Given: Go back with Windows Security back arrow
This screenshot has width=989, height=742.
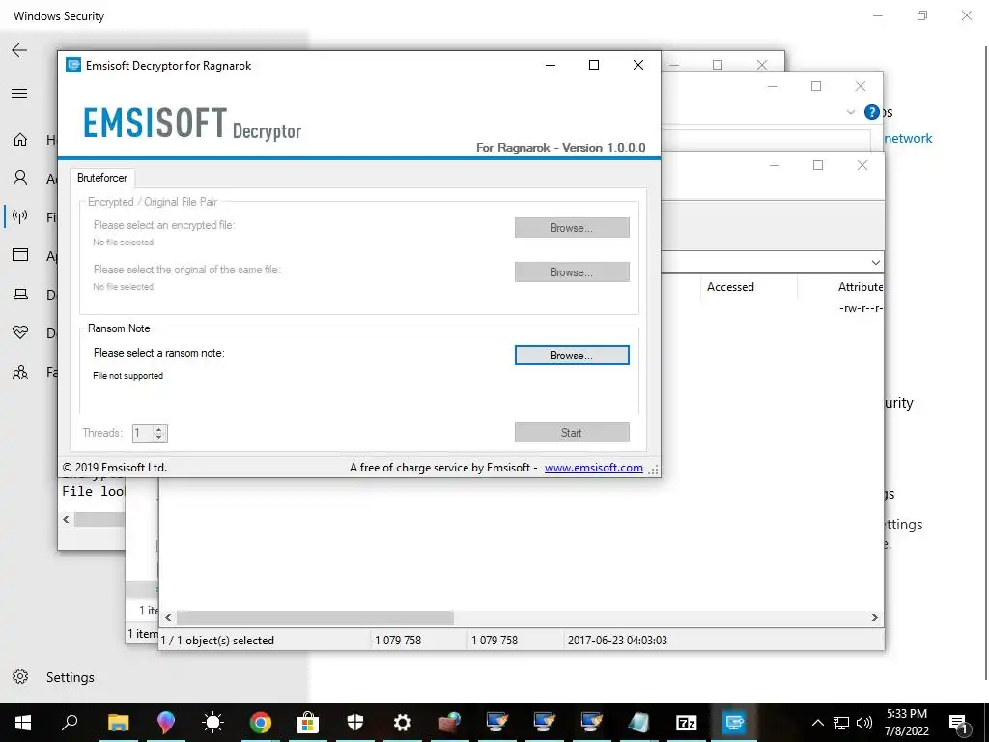Looking at the screenshot, I should (x=19, y=50).
